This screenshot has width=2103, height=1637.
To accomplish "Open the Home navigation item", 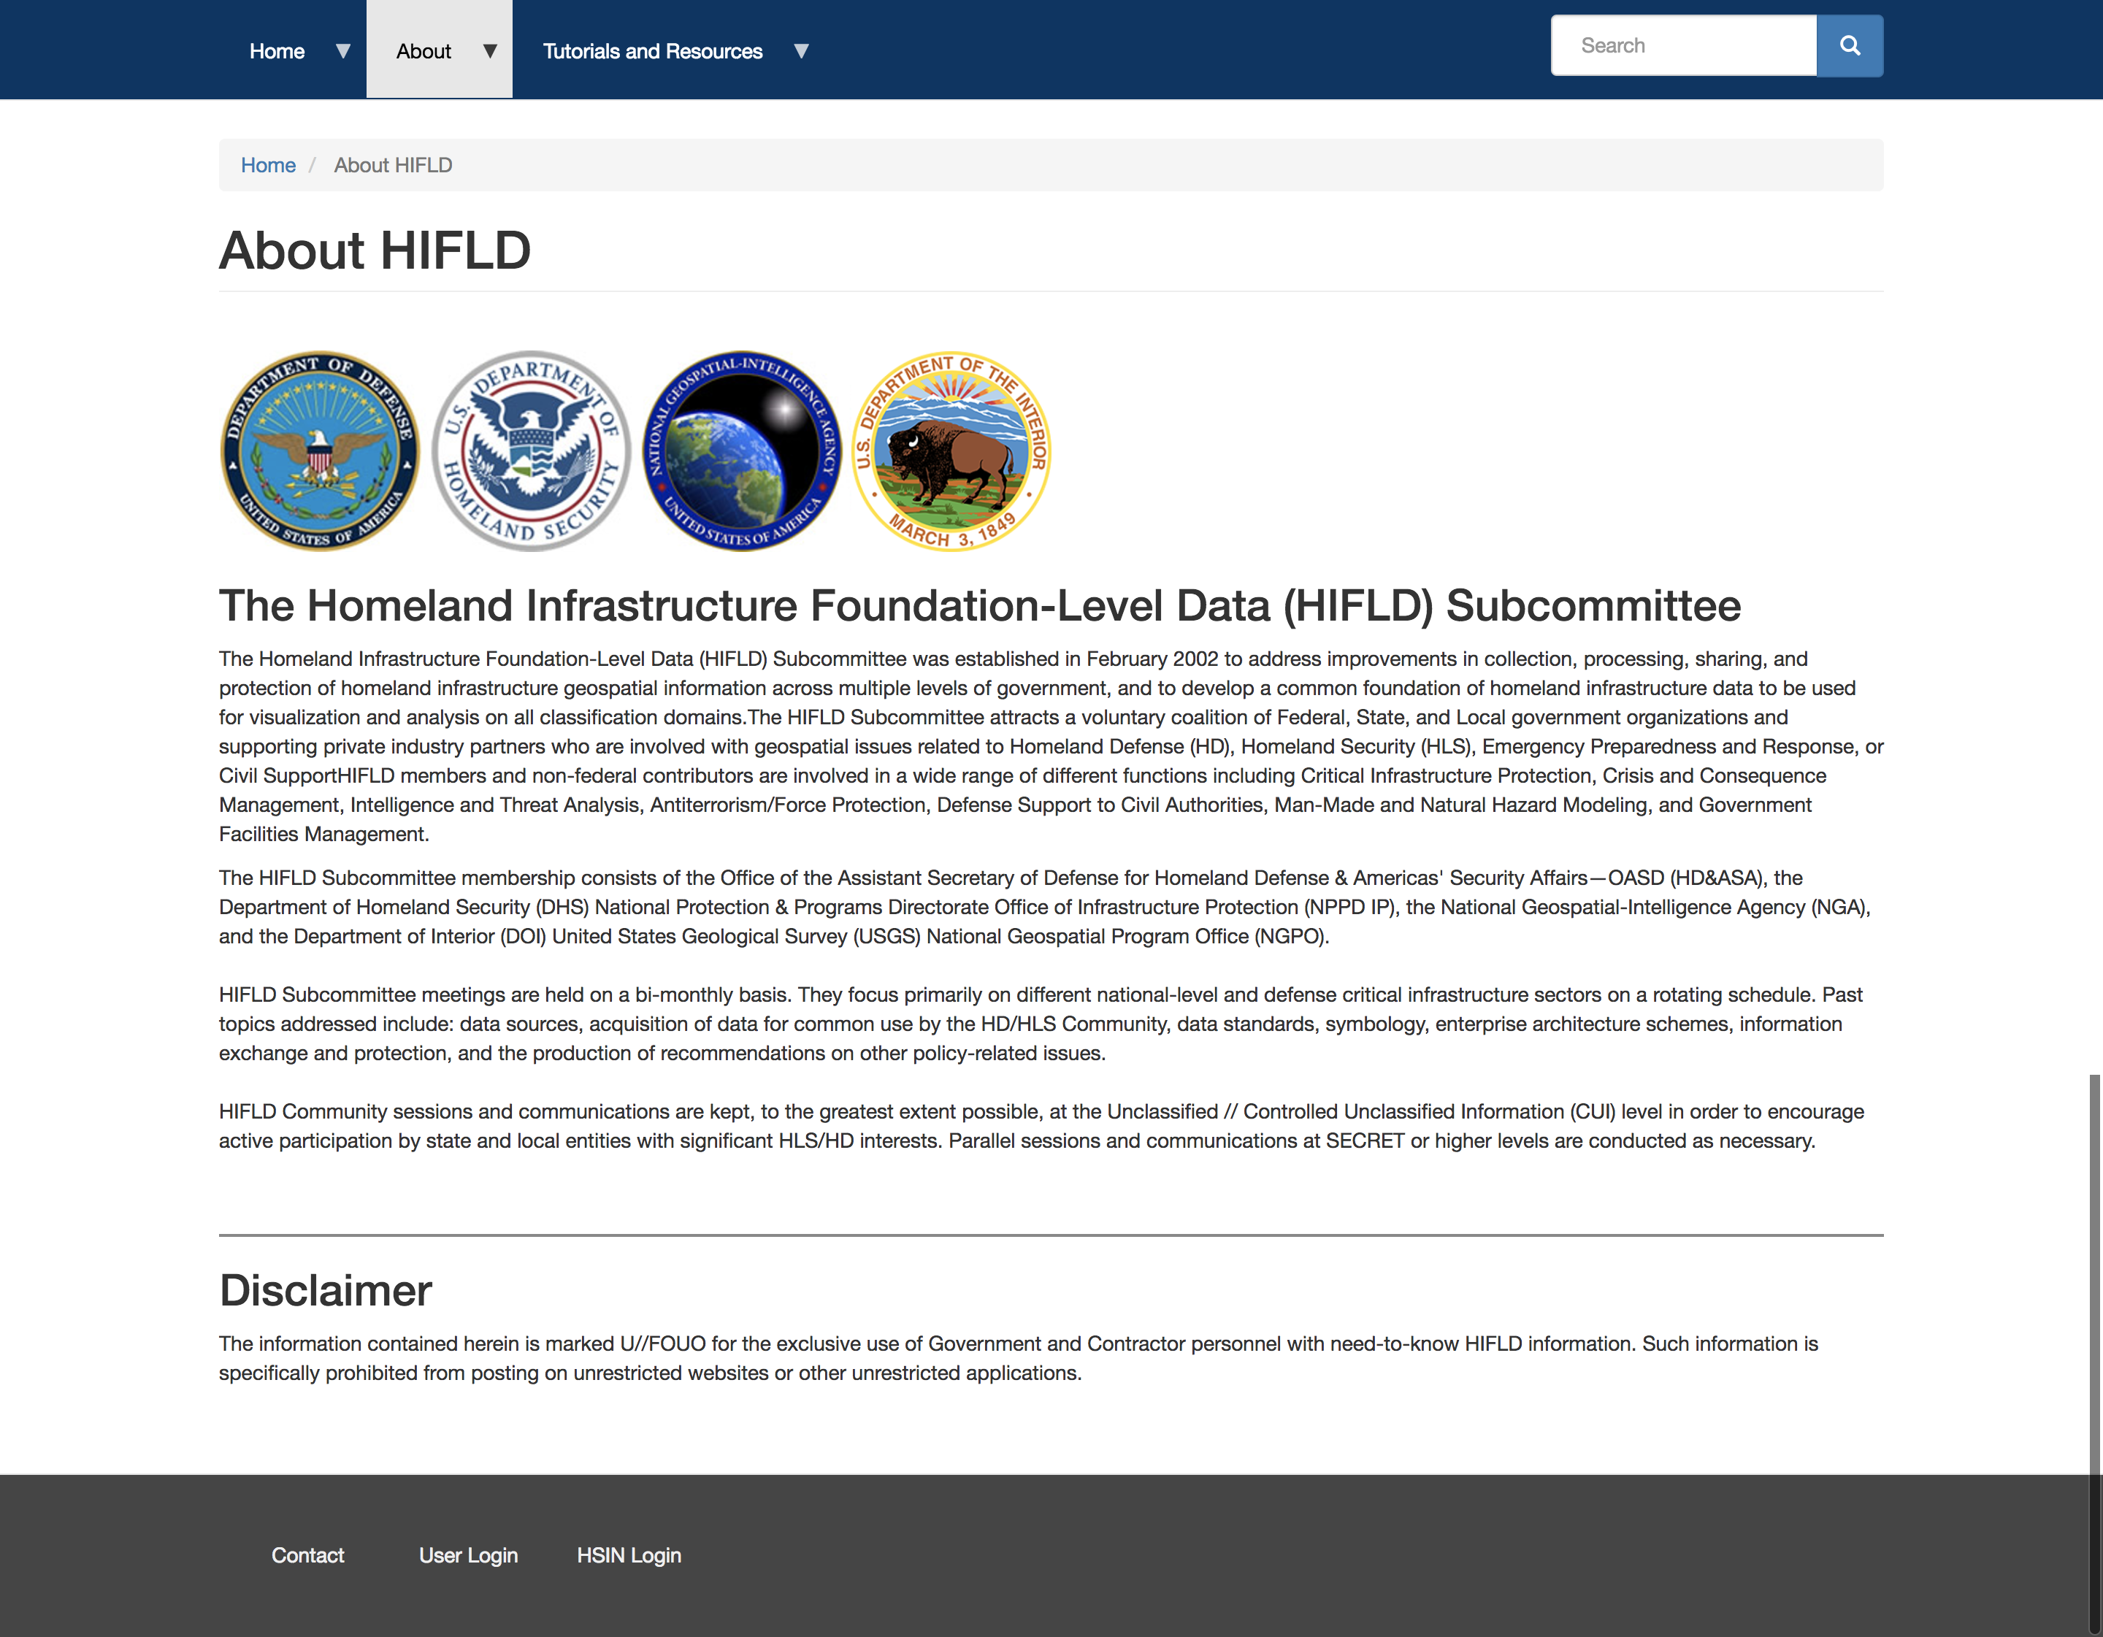I will (276, 51).
